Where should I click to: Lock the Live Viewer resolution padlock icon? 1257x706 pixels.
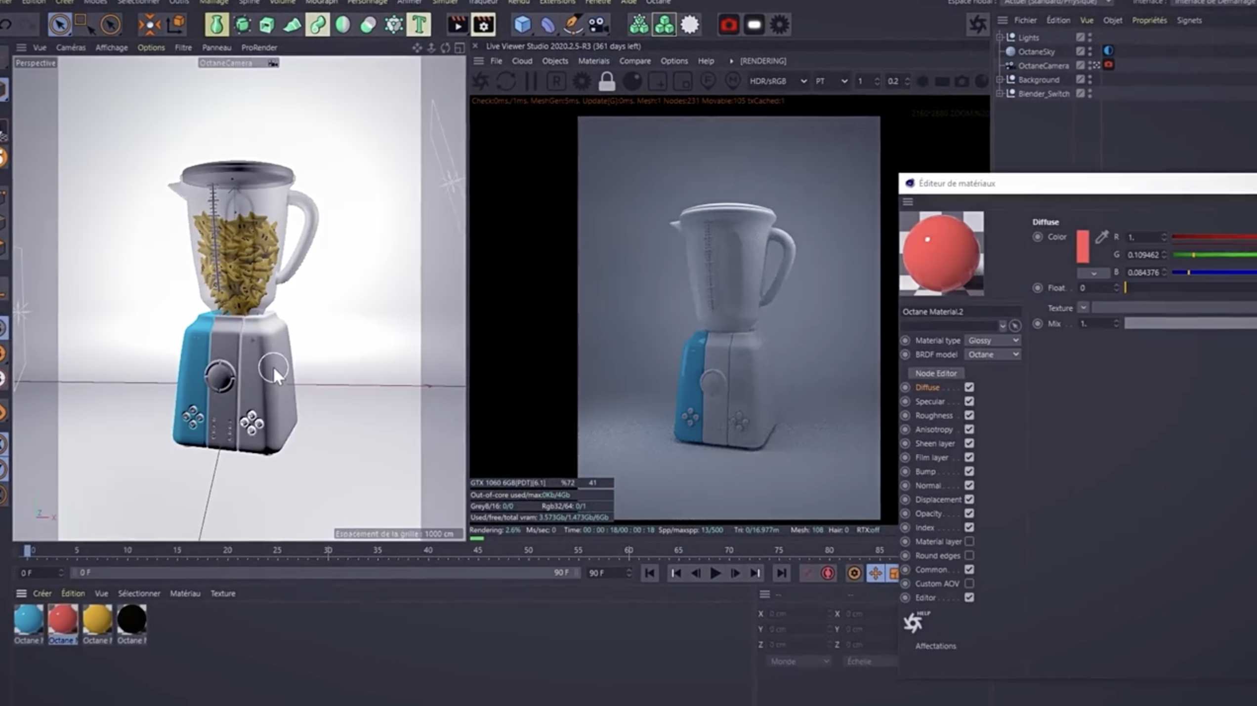tap(607, 81)
